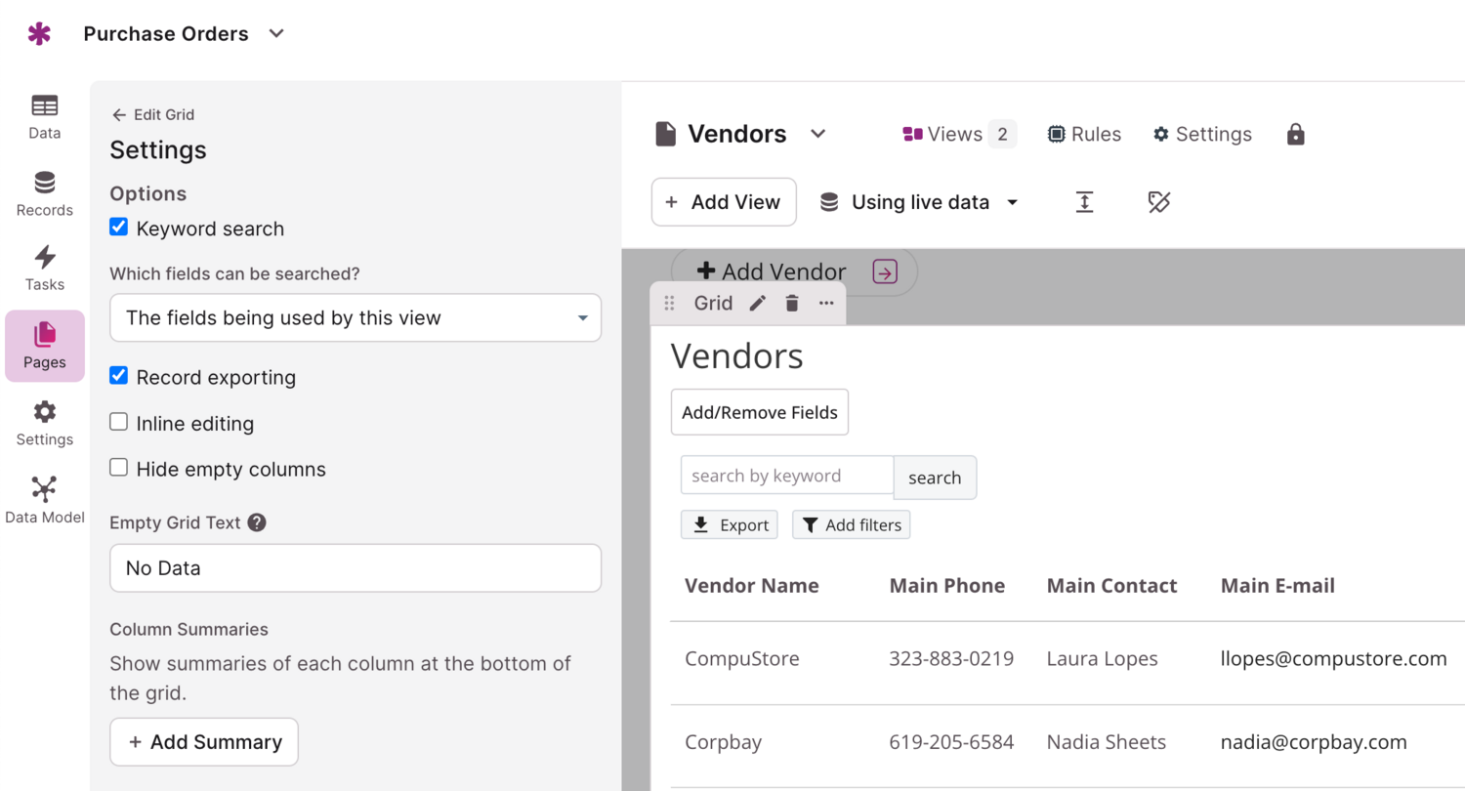1465x791 pixels.
Task: Enable the Inline editing checkbox
Action: tap(119, 422)
